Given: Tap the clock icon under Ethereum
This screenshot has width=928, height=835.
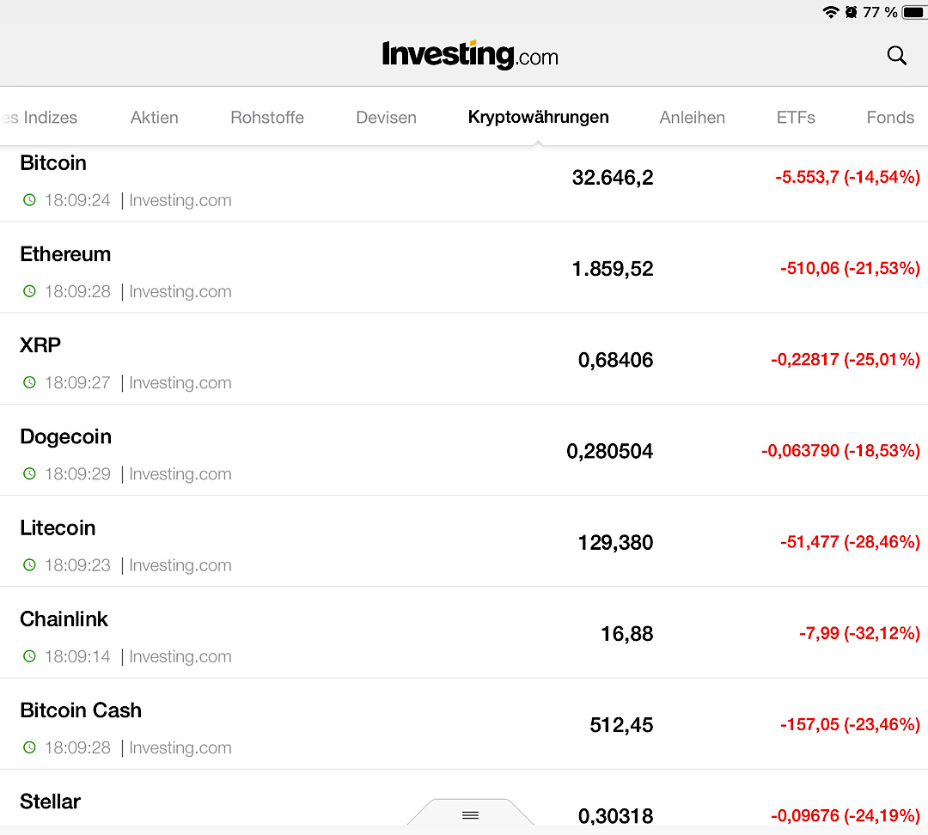Looking at the screenshot, I should 29,291.
